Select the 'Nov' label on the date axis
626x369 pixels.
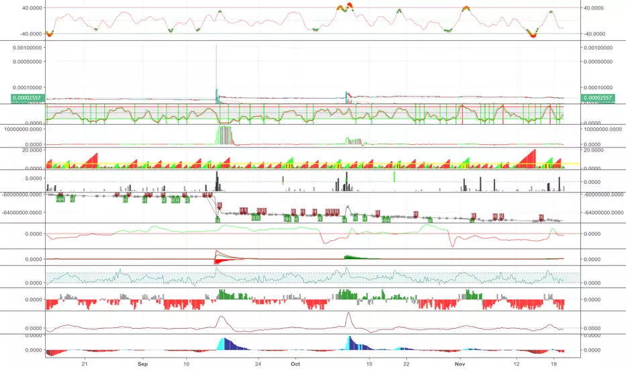pyautogui.click(x=460, y=364)
